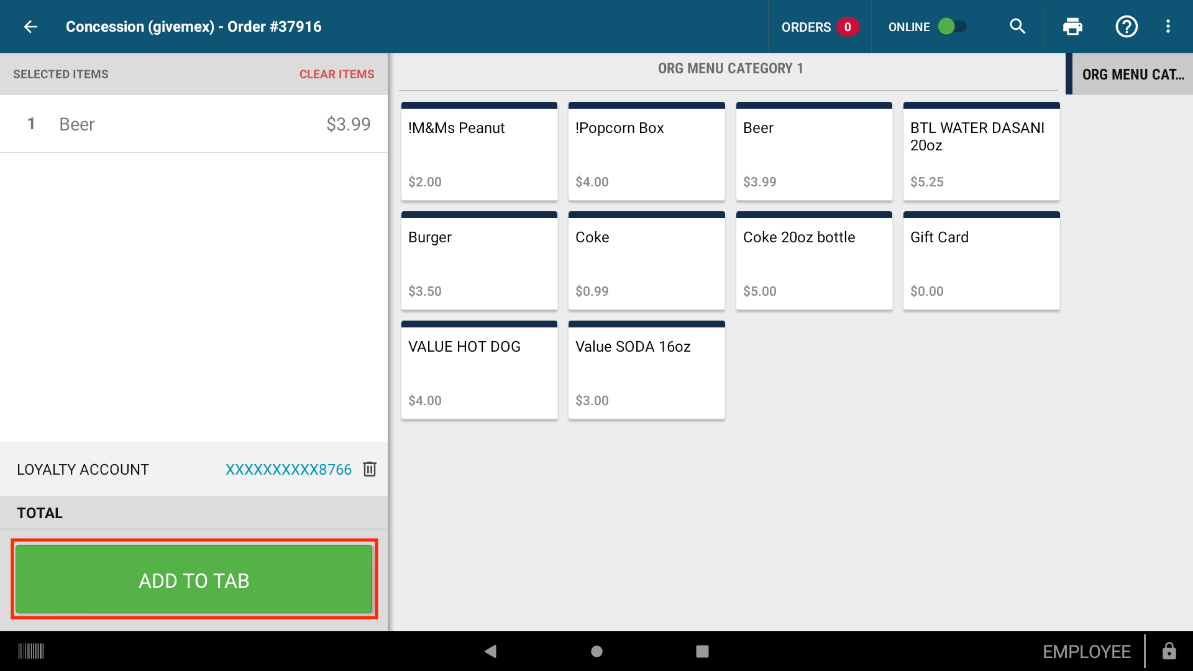Click the ORG MENU CATEGORY 1 heading

pos(730,68)
